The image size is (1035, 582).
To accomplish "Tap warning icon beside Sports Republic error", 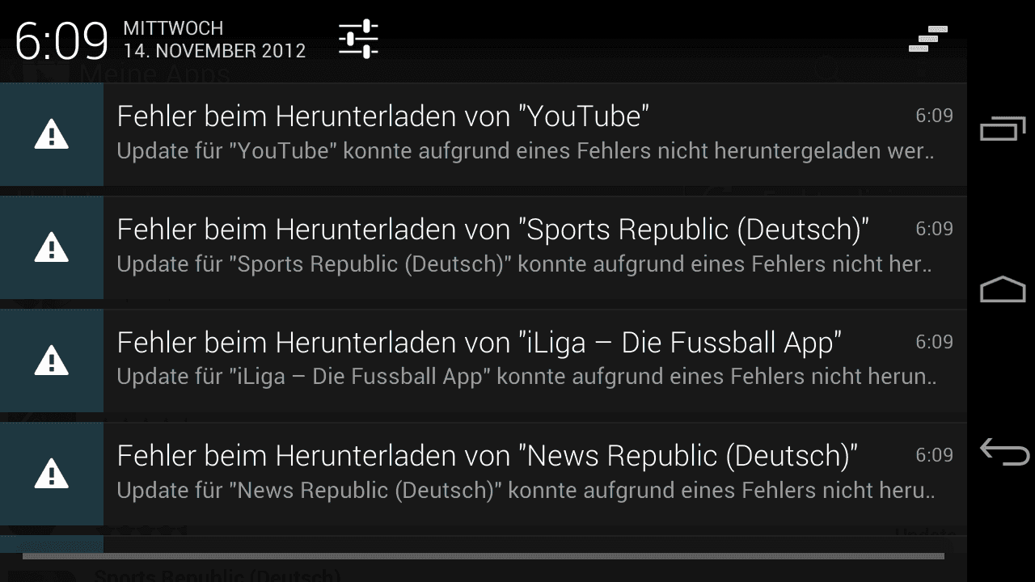I will click(51, 247).
